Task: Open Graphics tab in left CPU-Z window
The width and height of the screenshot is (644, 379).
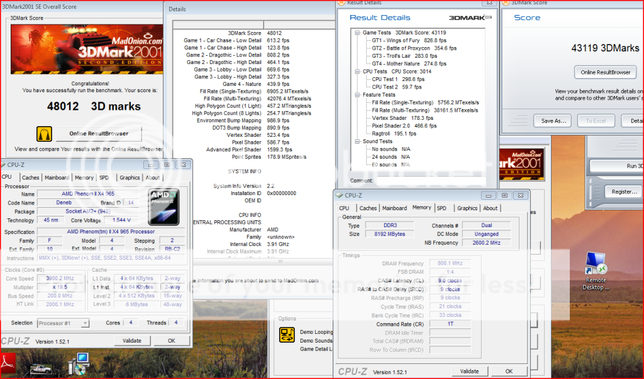Action: click(x=130, y=178)
